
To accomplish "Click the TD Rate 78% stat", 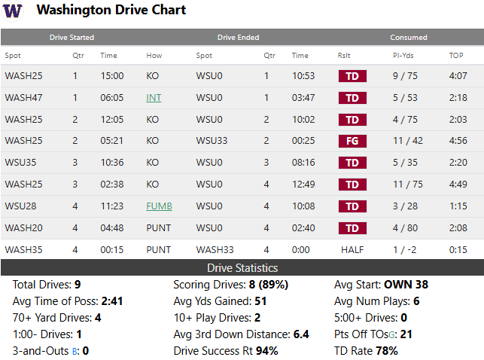I will (x=366, y=352).
